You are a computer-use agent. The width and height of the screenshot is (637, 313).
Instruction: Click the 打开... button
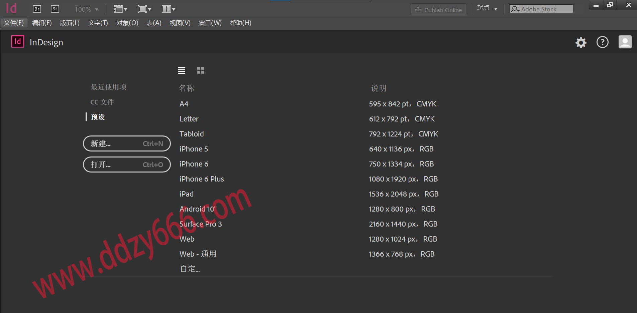click(127, 165)
